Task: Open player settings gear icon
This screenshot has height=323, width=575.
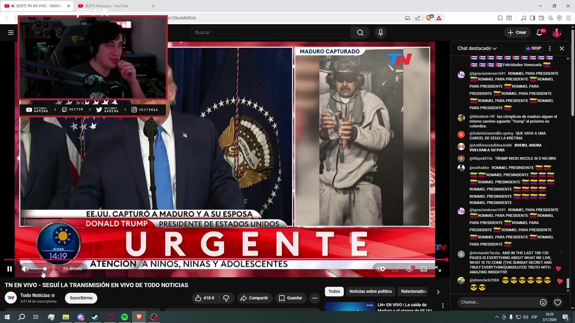Action: point(409,269)
